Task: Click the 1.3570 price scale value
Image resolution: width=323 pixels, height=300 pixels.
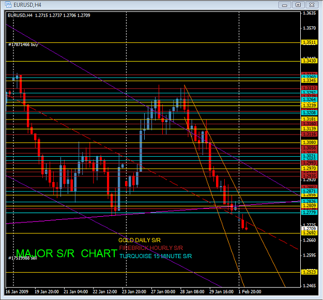Action: [x=309, y=28]
